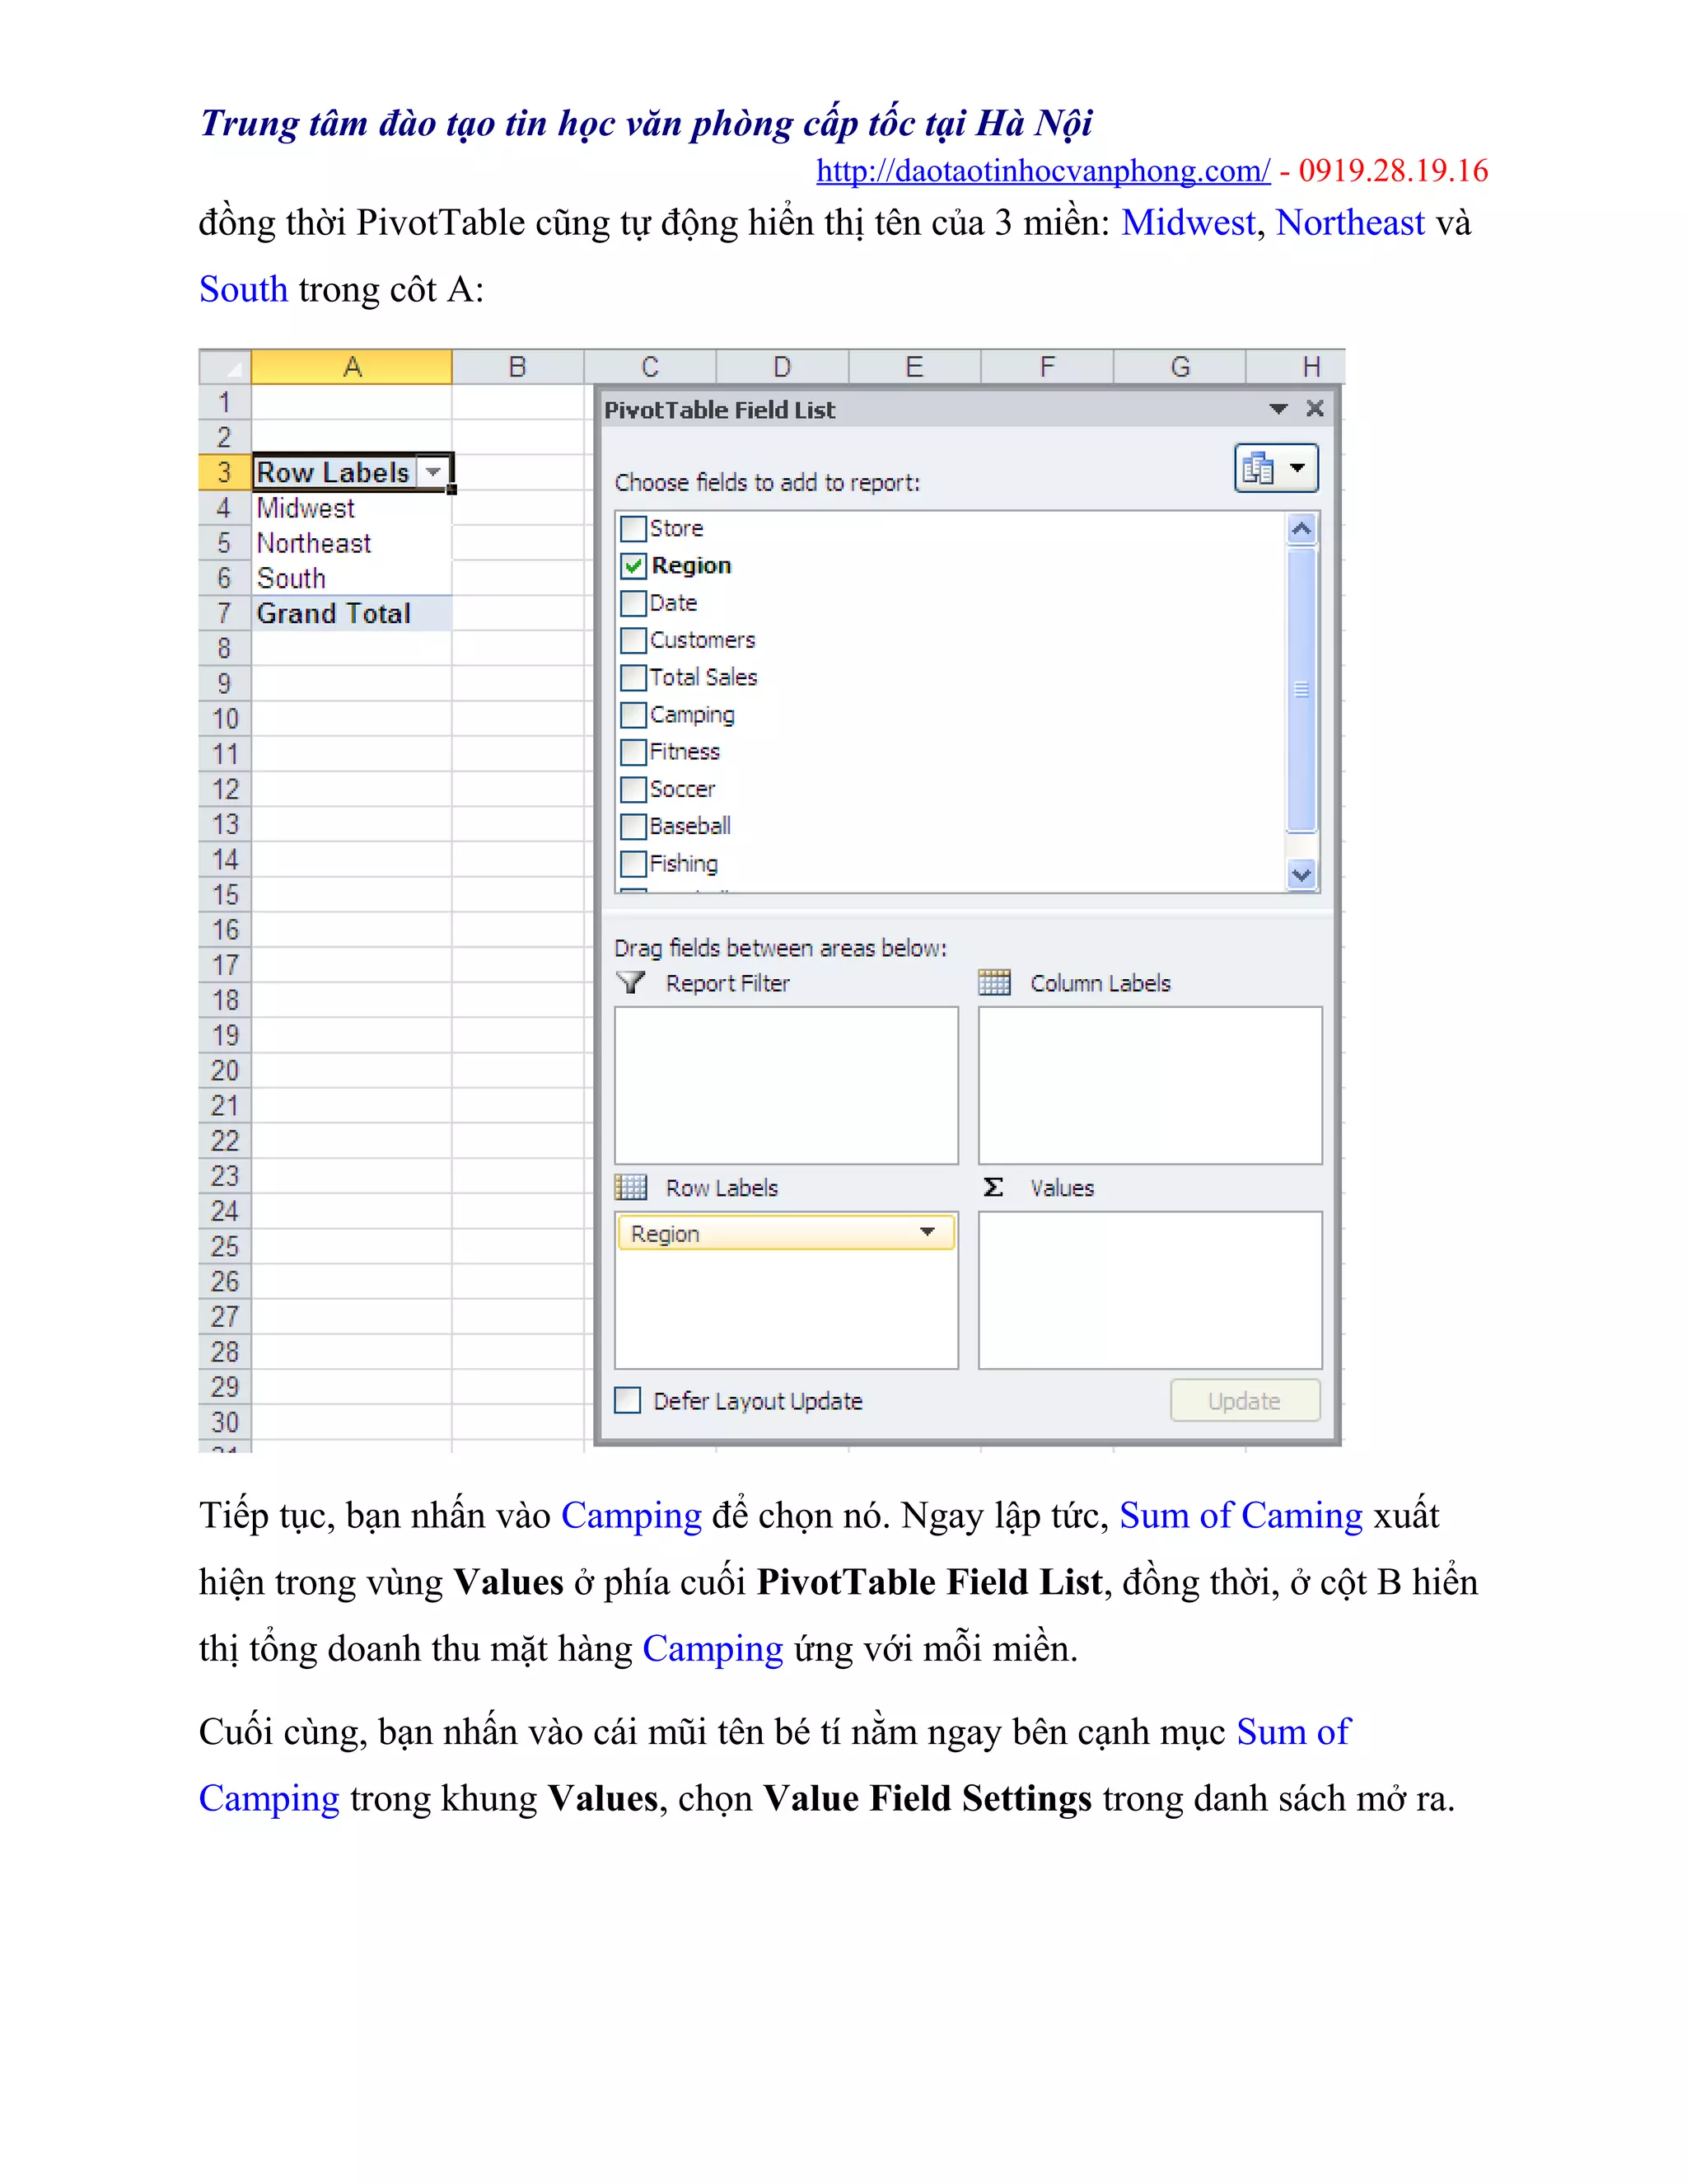
Task: Open the field list pane options arrow
Action: click(x=1278, y=409)
